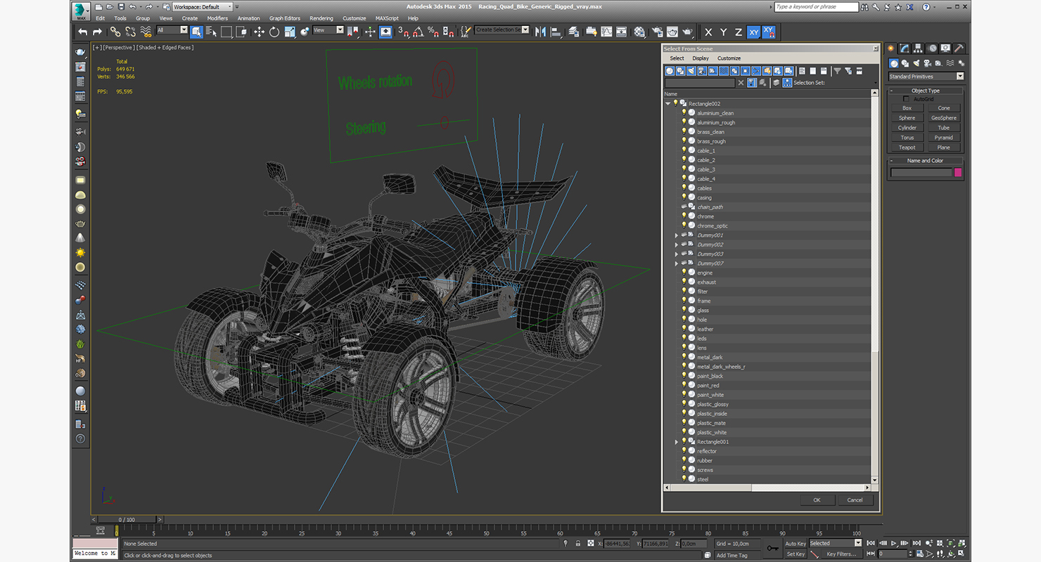Viewport: 1041px width, 562px height.
Task: Click the pink MAXScript listener color field
Action: coord(95,543)
